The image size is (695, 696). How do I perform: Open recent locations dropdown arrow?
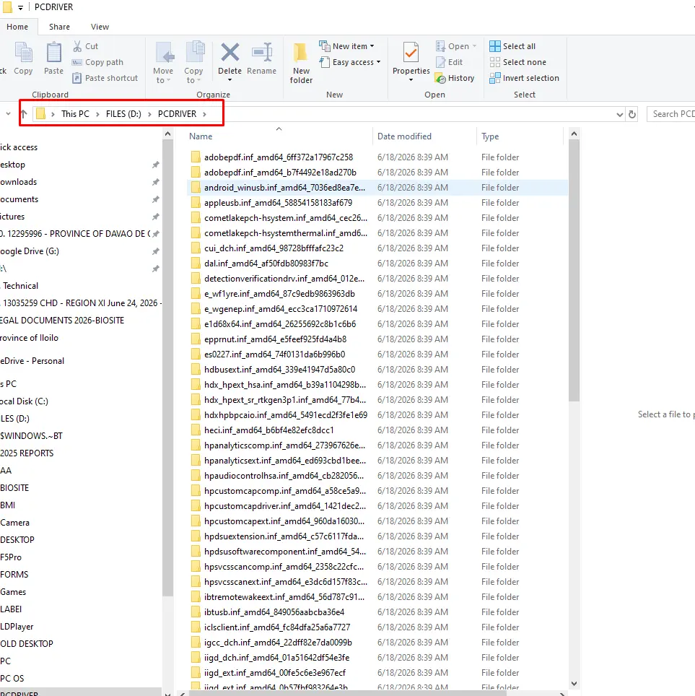(8, 114)
